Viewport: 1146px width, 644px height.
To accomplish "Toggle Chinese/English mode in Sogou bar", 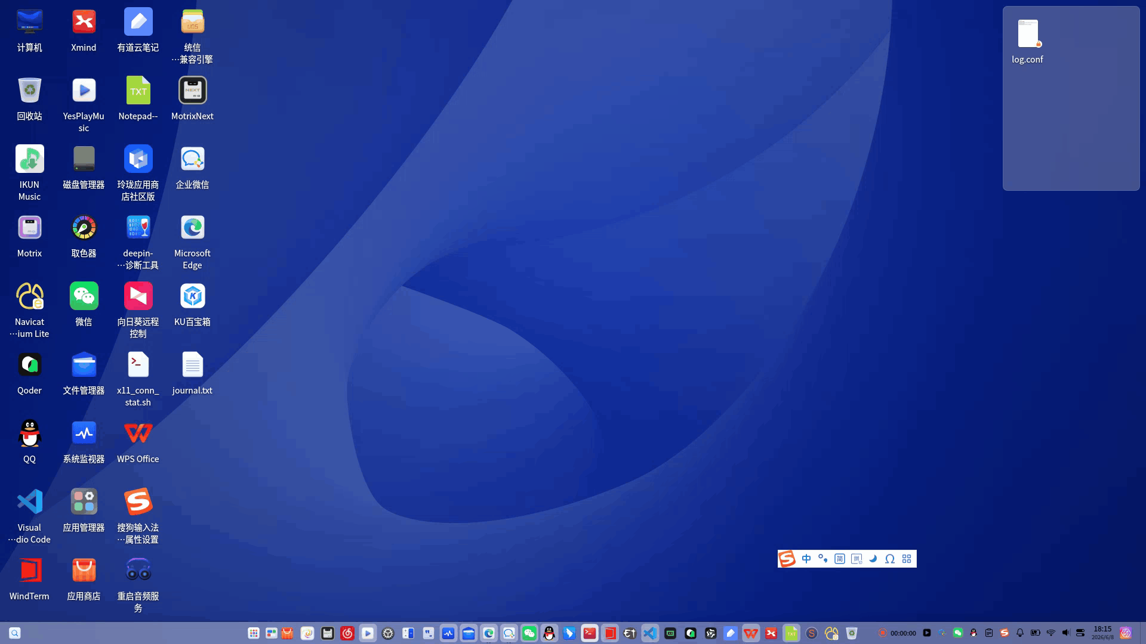I will 806,559.
